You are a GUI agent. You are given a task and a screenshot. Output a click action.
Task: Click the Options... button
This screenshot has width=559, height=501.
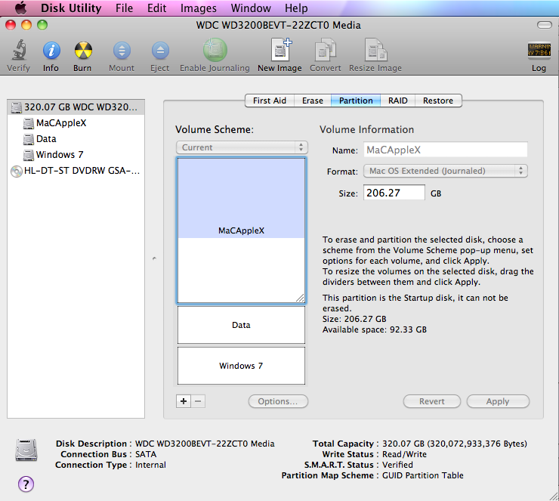(x=278, y=401)
